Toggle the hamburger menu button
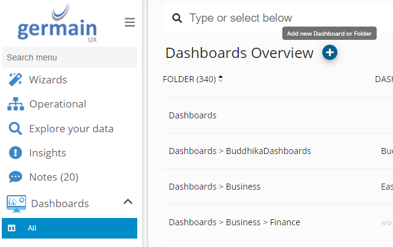 click(x=129, y=22)
